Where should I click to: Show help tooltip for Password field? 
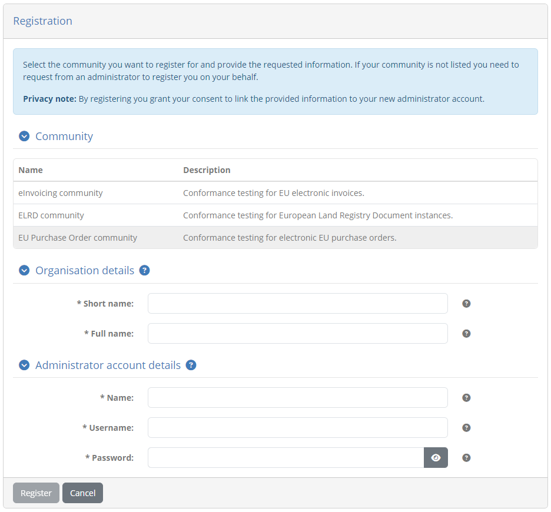pos(466,457)
